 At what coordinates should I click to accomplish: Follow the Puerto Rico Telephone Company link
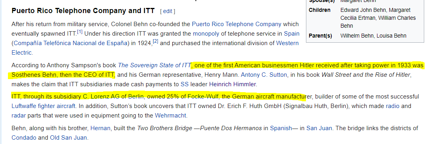coord(237,24)
